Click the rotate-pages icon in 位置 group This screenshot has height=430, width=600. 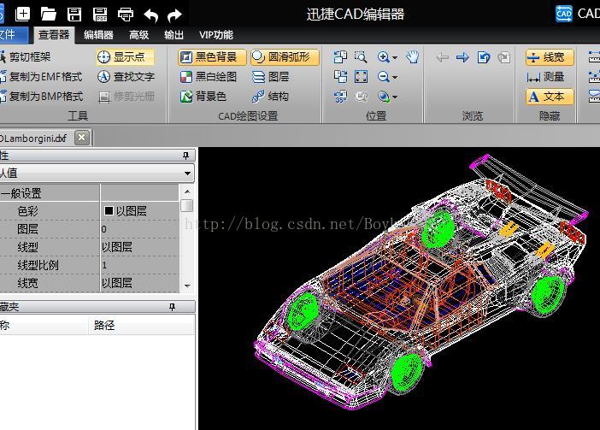pyautogui.click(x=340, y=57)
